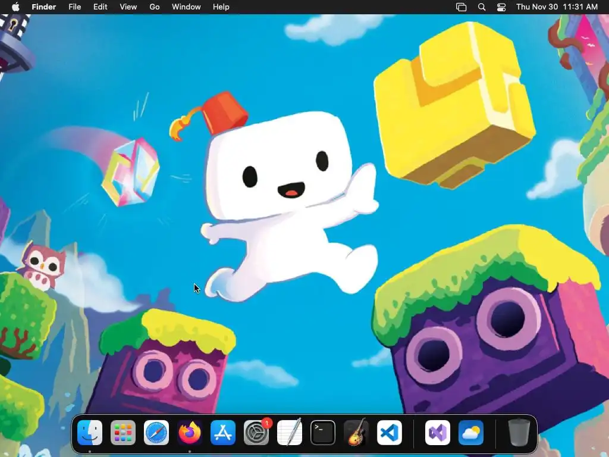Open the Help menu

tap(221, 7)
